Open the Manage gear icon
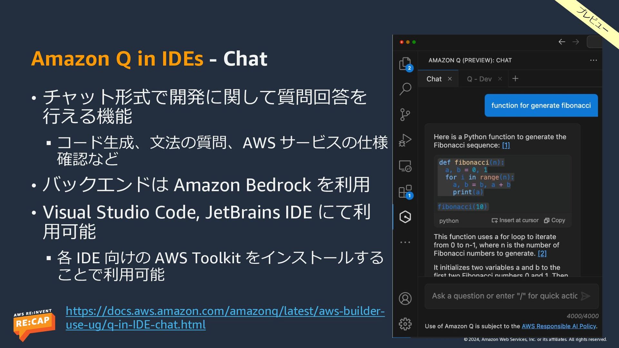The image size is (619, 348). (405, 324)
